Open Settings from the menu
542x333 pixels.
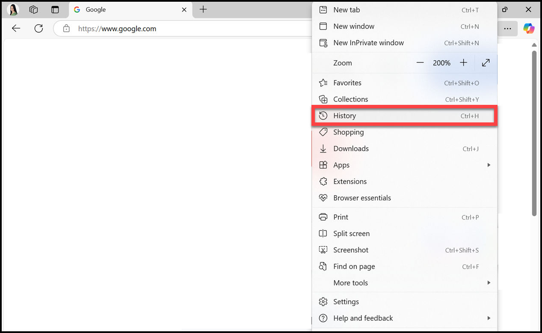[x=405, y=302]
